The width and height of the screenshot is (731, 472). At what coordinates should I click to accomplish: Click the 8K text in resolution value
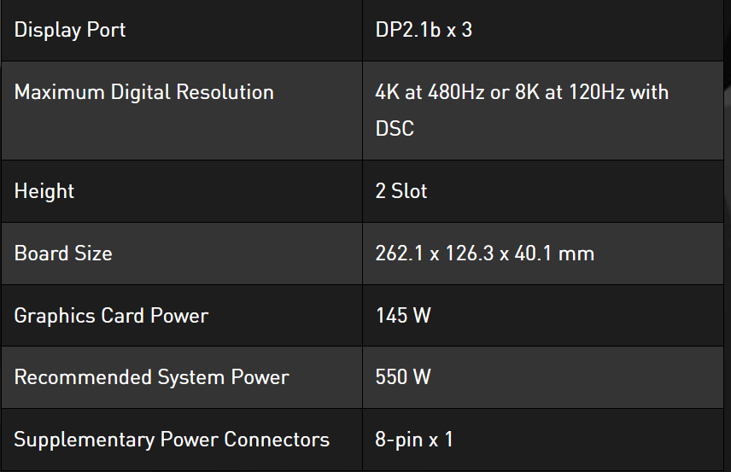click(527, 92)
